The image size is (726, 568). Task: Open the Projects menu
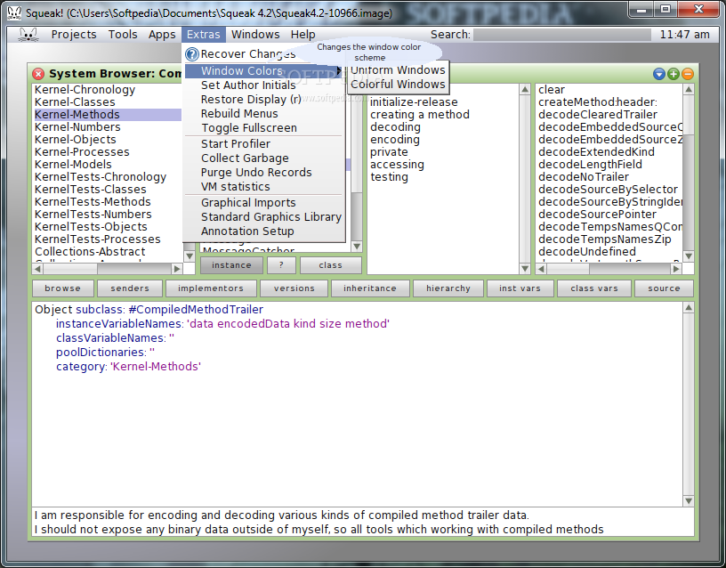[x=74, y=35]
